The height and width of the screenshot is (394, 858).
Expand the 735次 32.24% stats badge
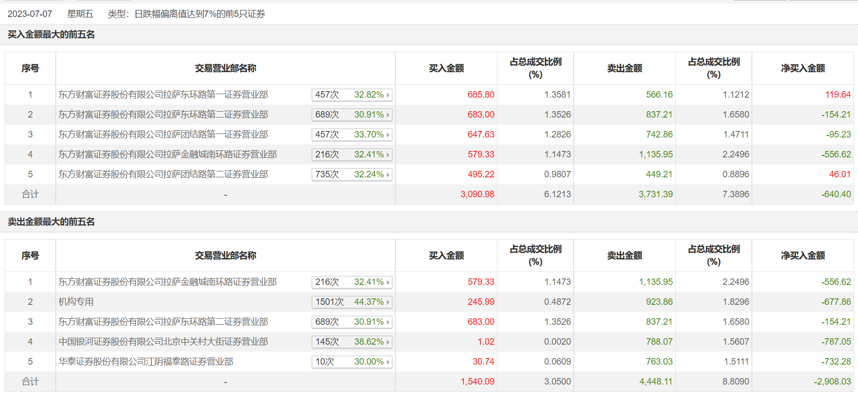352,174
